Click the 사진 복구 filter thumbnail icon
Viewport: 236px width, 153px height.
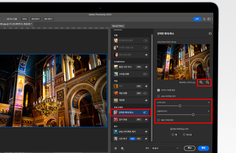point(116,139)
